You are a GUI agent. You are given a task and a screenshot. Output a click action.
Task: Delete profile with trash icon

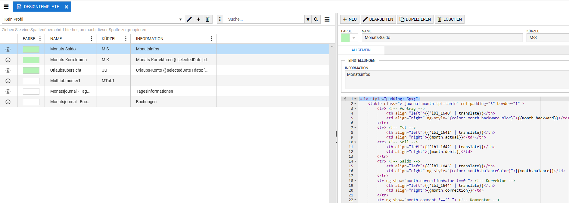(207, 19)
